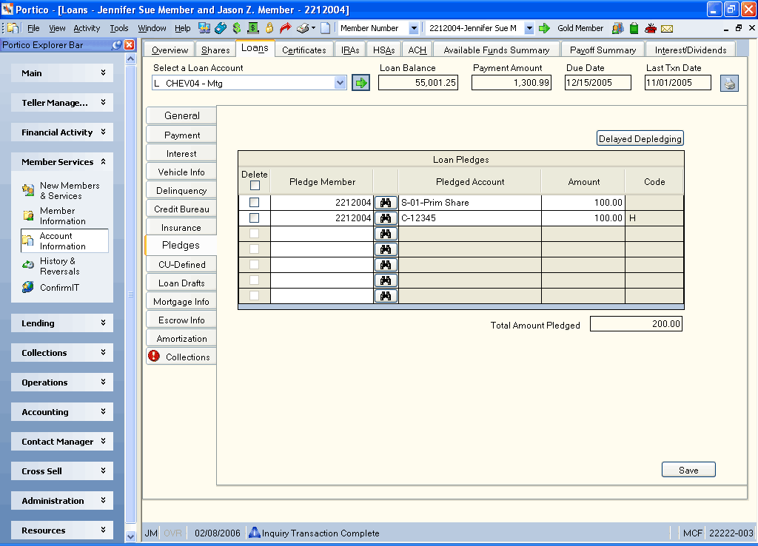Tick delete checkbox for C-12345 pledge
The image size is (758, 546).
(x=255, y=218)
